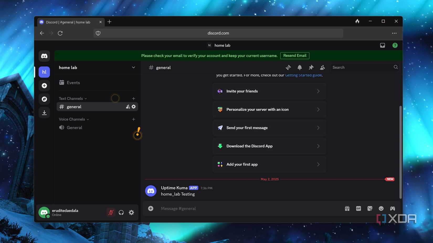Open the Download the Discord App card
The image size is (433, 243).
[x=270, y=146]
